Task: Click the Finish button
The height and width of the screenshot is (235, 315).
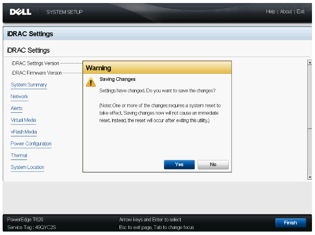Action: [291, 223]
